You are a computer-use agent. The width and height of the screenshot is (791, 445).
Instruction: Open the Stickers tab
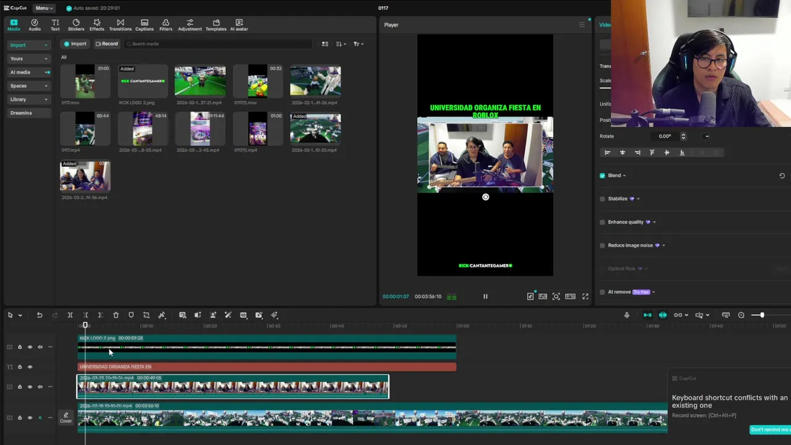pyautogui.click(x=76, y=25)
